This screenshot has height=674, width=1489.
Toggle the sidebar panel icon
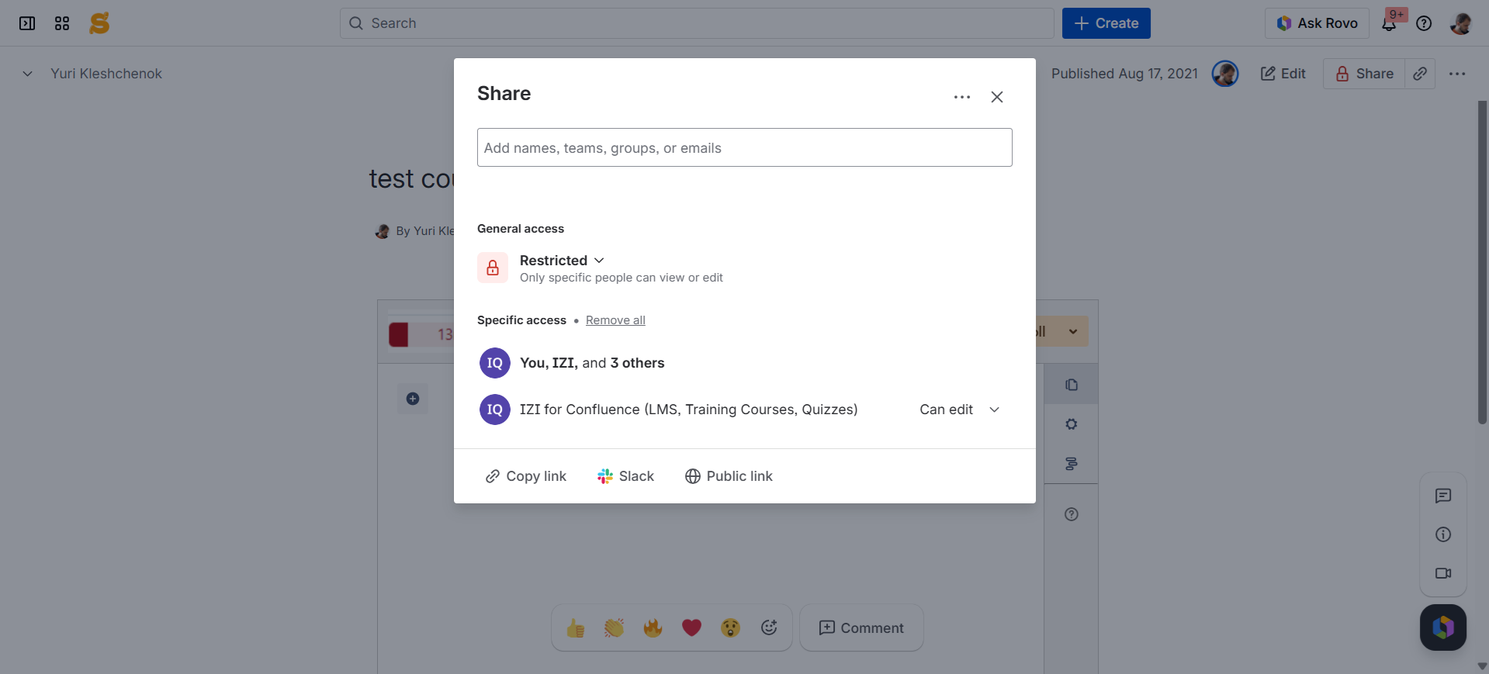pyautogui.click(x=27, y=23)
